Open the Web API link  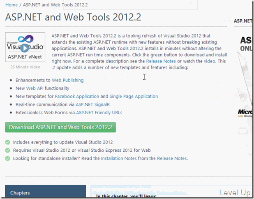[35, 88]
